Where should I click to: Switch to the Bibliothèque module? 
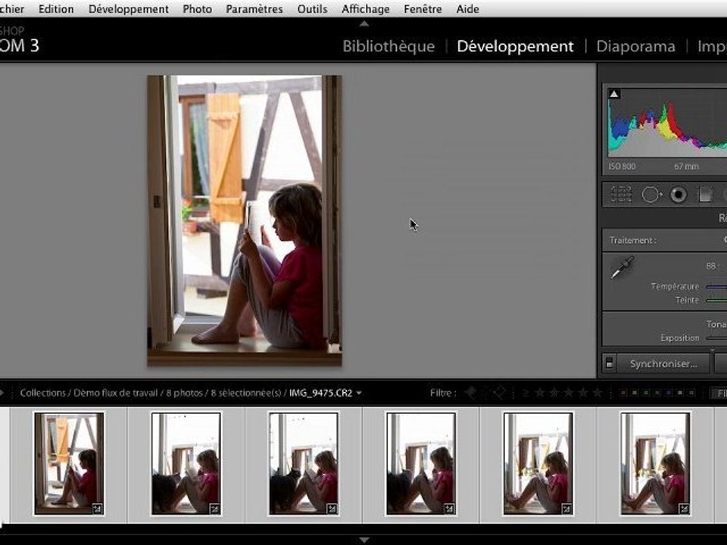388,46
